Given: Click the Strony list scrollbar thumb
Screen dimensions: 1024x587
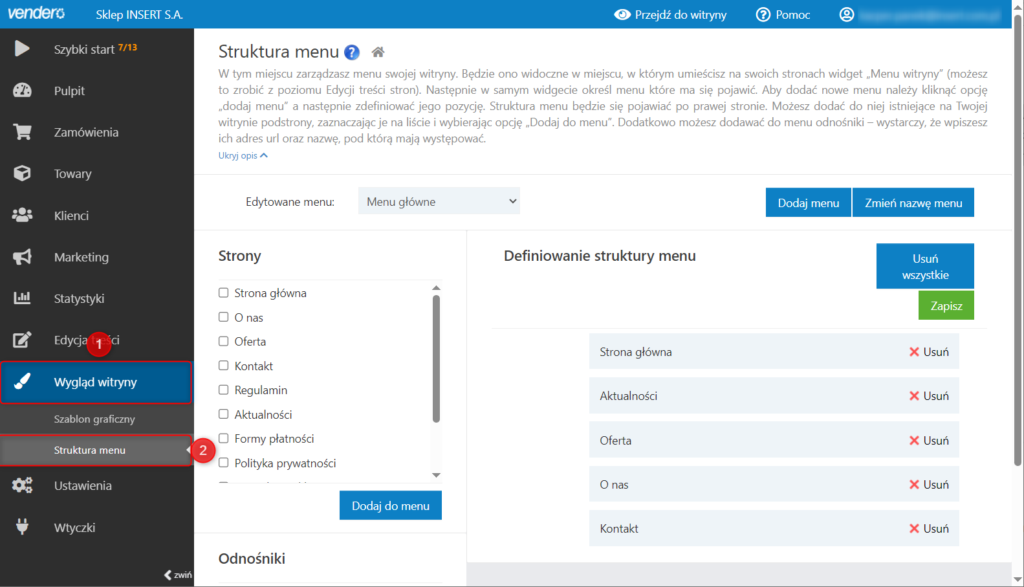Looking at the screenshot, I should coord(436,358).
